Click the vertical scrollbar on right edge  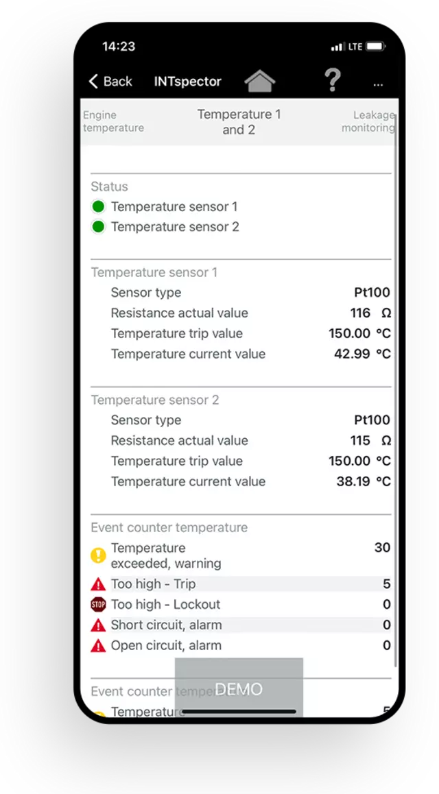click(x=396, y=390)
